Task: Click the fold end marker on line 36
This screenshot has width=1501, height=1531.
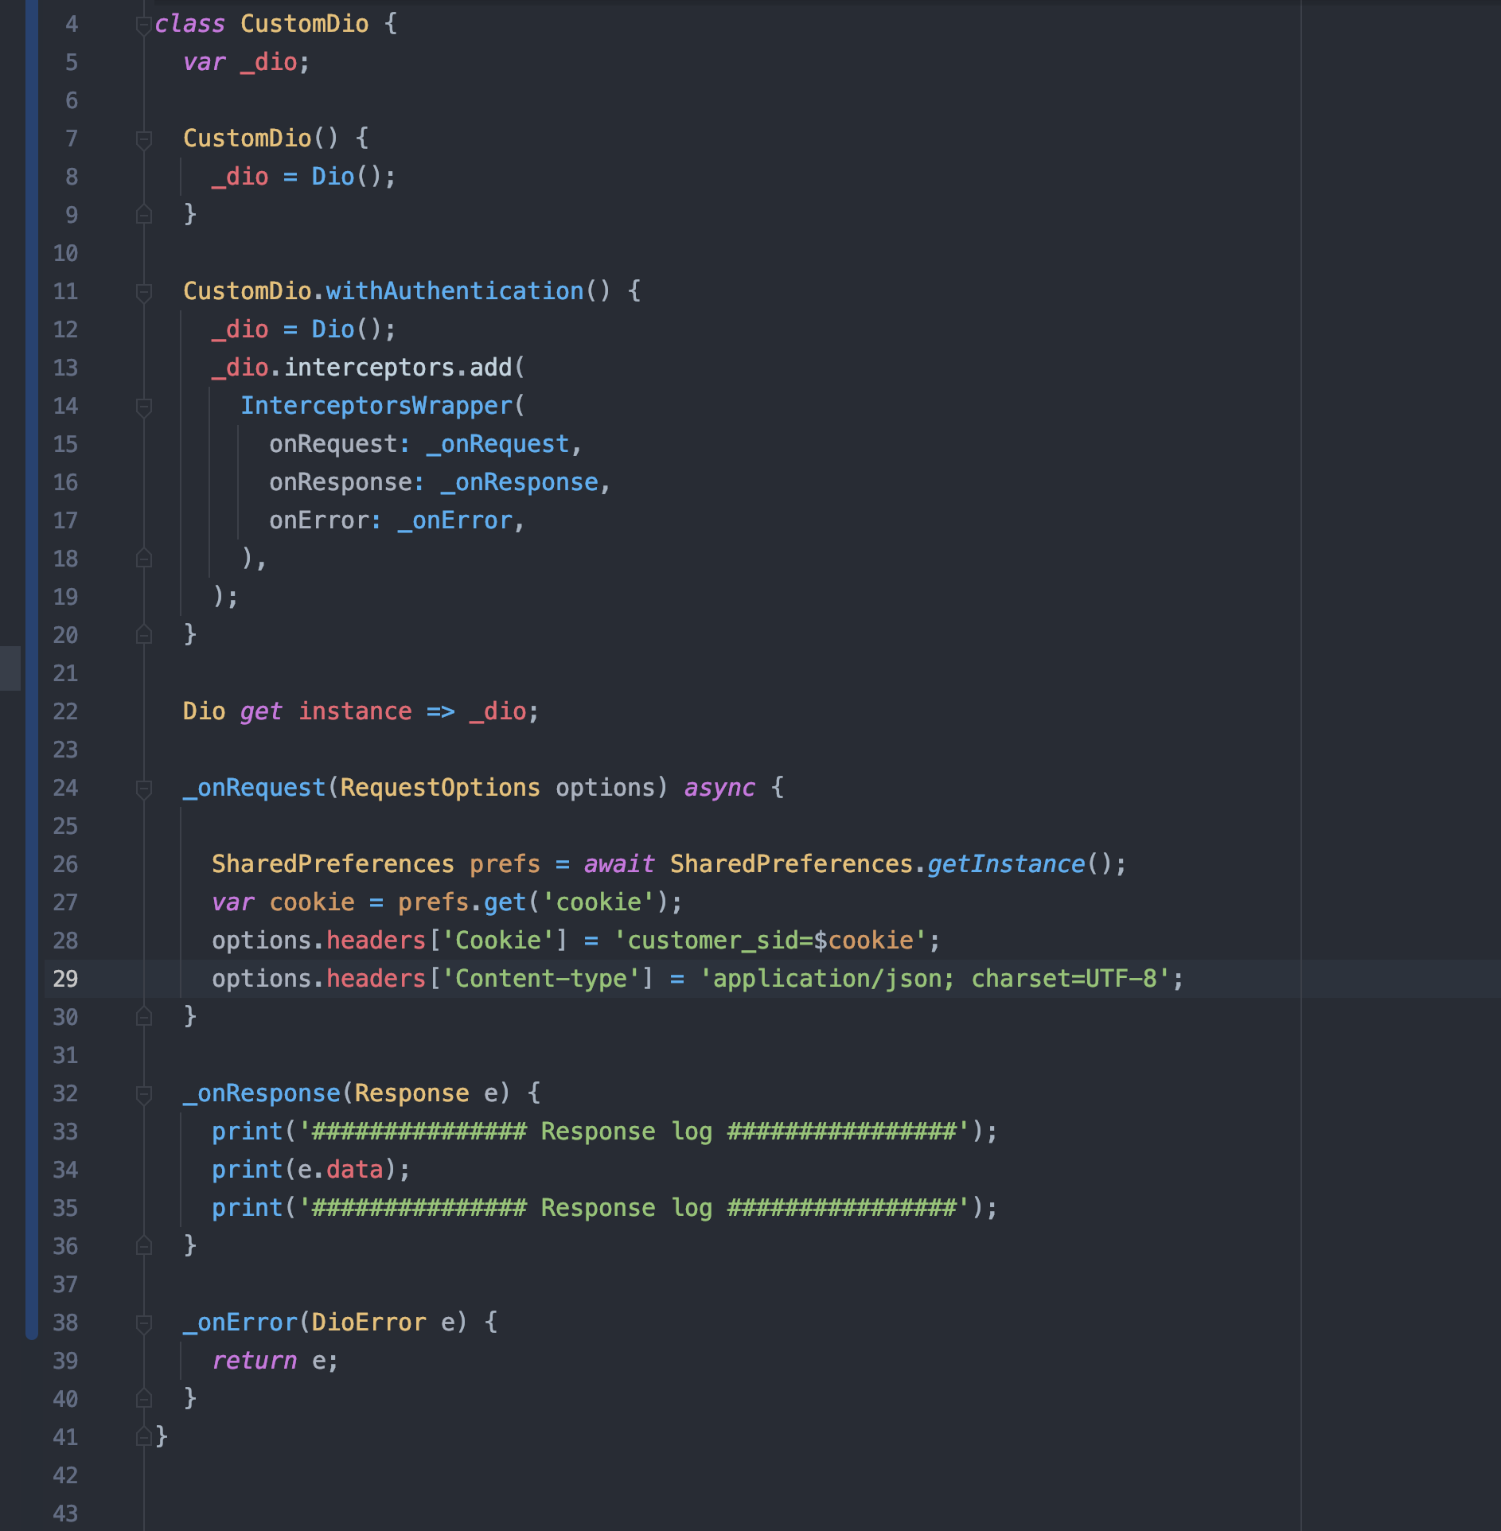Action: (144, 1246)
